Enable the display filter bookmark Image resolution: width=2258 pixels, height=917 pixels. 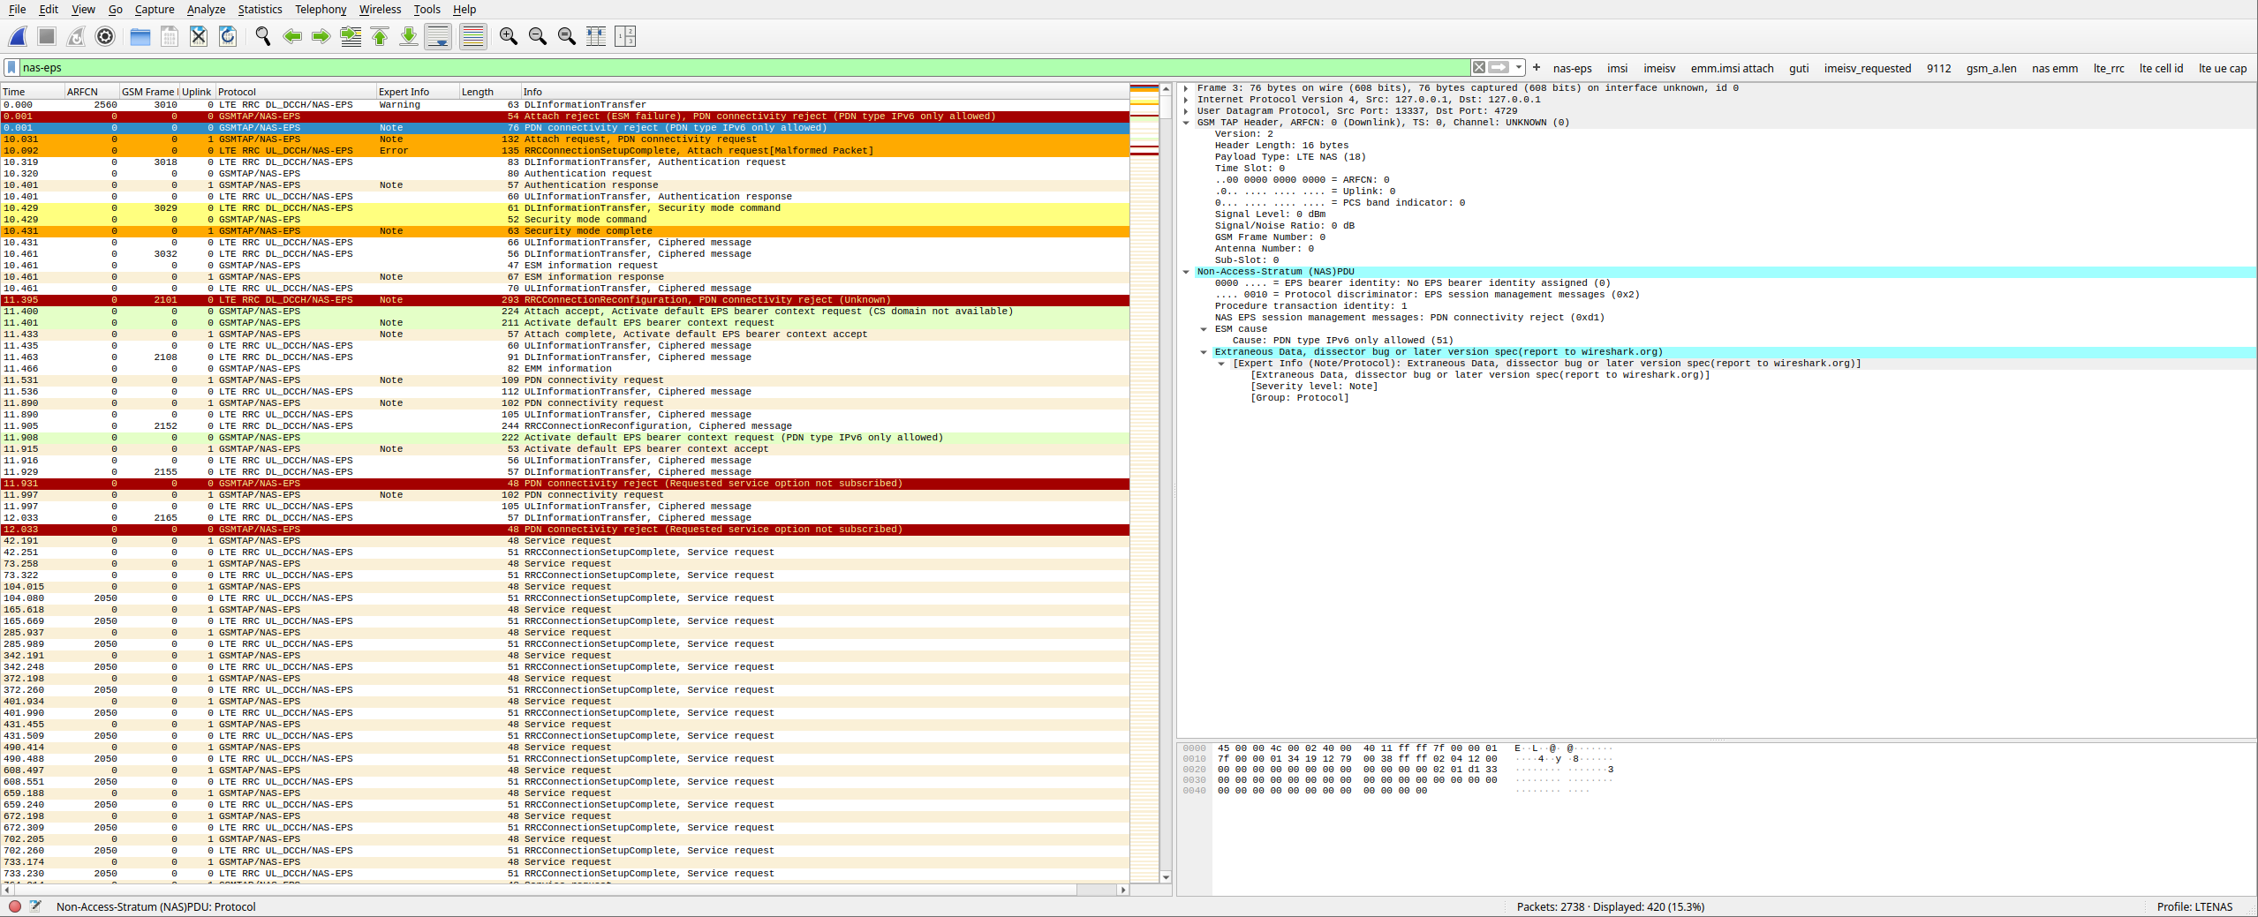click(11, 66)
